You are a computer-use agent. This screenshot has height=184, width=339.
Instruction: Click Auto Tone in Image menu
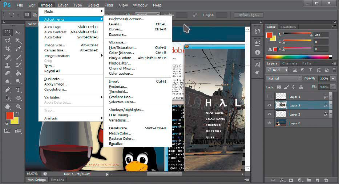click(71, 27)
